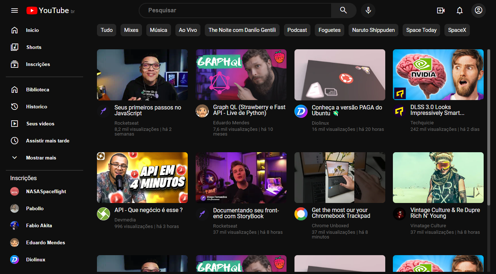Image resolution: width=496 pixels, height=274 pixels.
Task: Click Chrome Unboxed avatar icon
Action: 301,214
